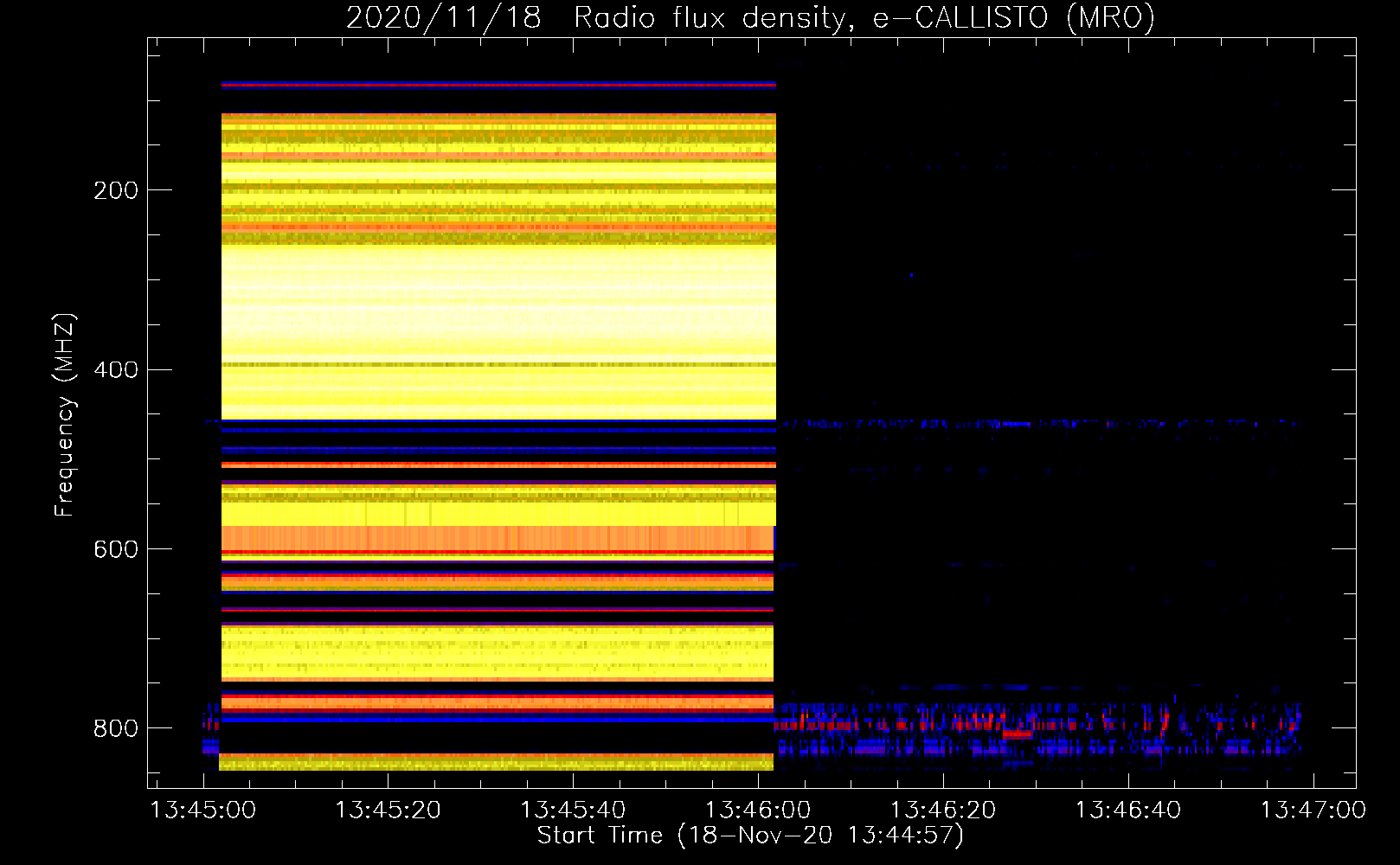Click the 'Start Time (18-Nov-20 13:44:57)' label
1400x865 pixels.
750,836
